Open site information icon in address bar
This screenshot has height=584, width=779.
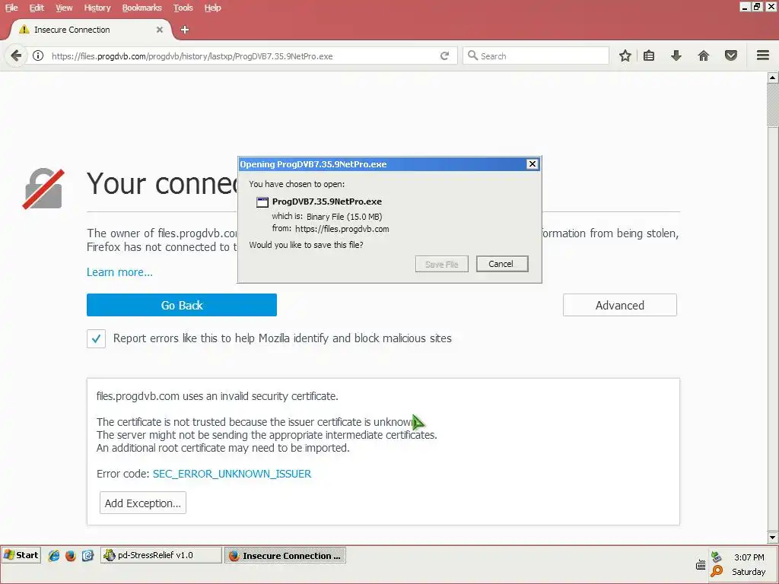pos(38,56)
